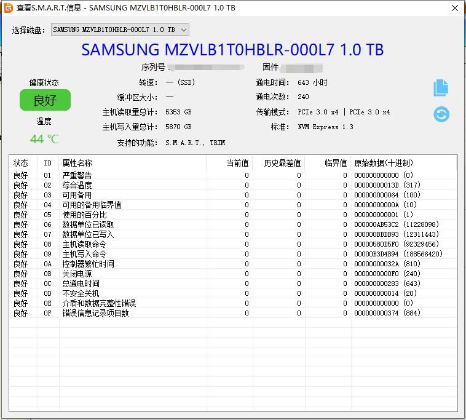This screenshot has height=420, width=466.
Task: Click the blue refresh icon
Action: click(x=441, y=114)
